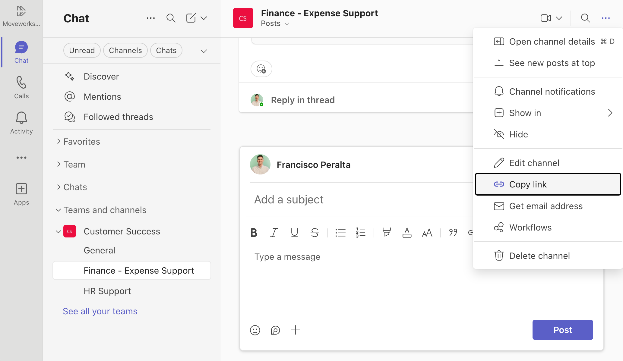Apply Strikethrough formatting in composer
The width and height of the screenshot is (623, 361).
(x=315, y=233)
